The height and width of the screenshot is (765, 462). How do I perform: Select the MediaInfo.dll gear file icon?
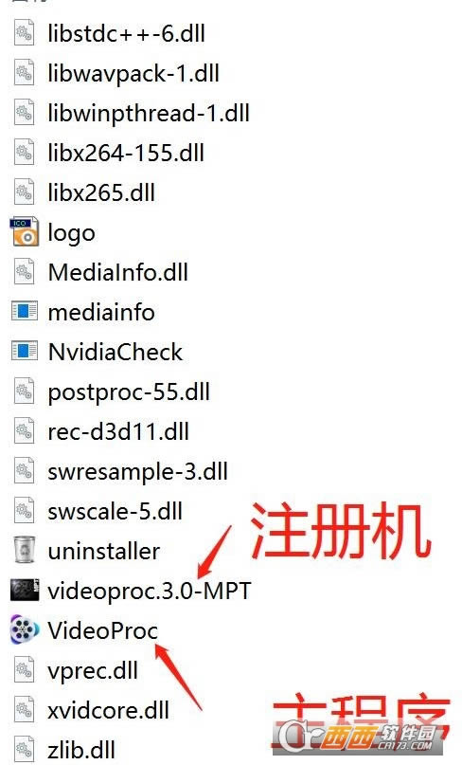click(25, 271)
